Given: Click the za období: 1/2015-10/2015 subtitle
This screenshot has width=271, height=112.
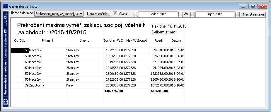Looking at the screenshot, I should tap(52, 32).
